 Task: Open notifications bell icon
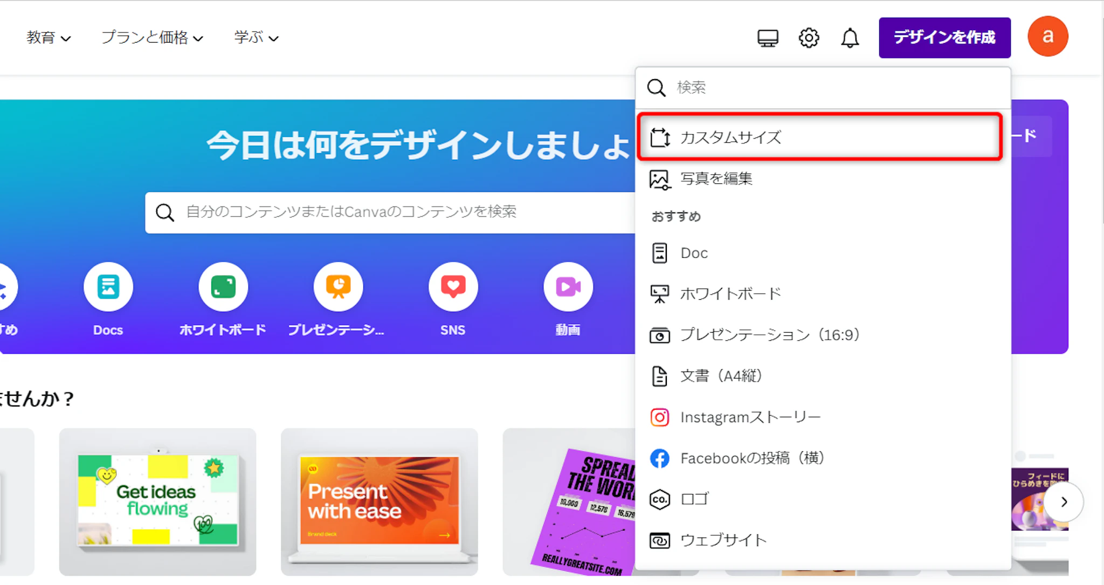(850, 38)
